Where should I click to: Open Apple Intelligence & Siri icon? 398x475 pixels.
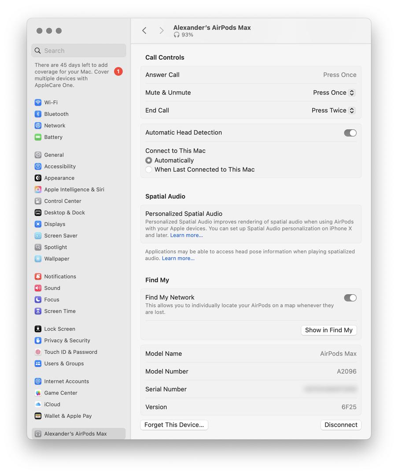click(38, 189)
